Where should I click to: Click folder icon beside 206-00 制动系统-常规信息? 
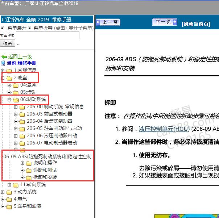tap(22, 107)
